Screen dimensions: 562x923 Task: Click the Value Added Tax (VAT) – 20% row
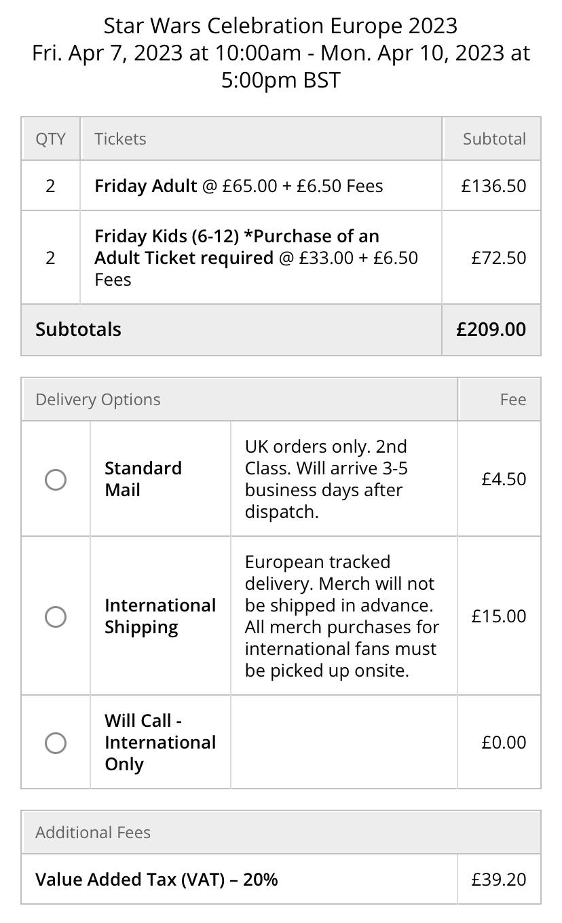[x=281, y=880]
